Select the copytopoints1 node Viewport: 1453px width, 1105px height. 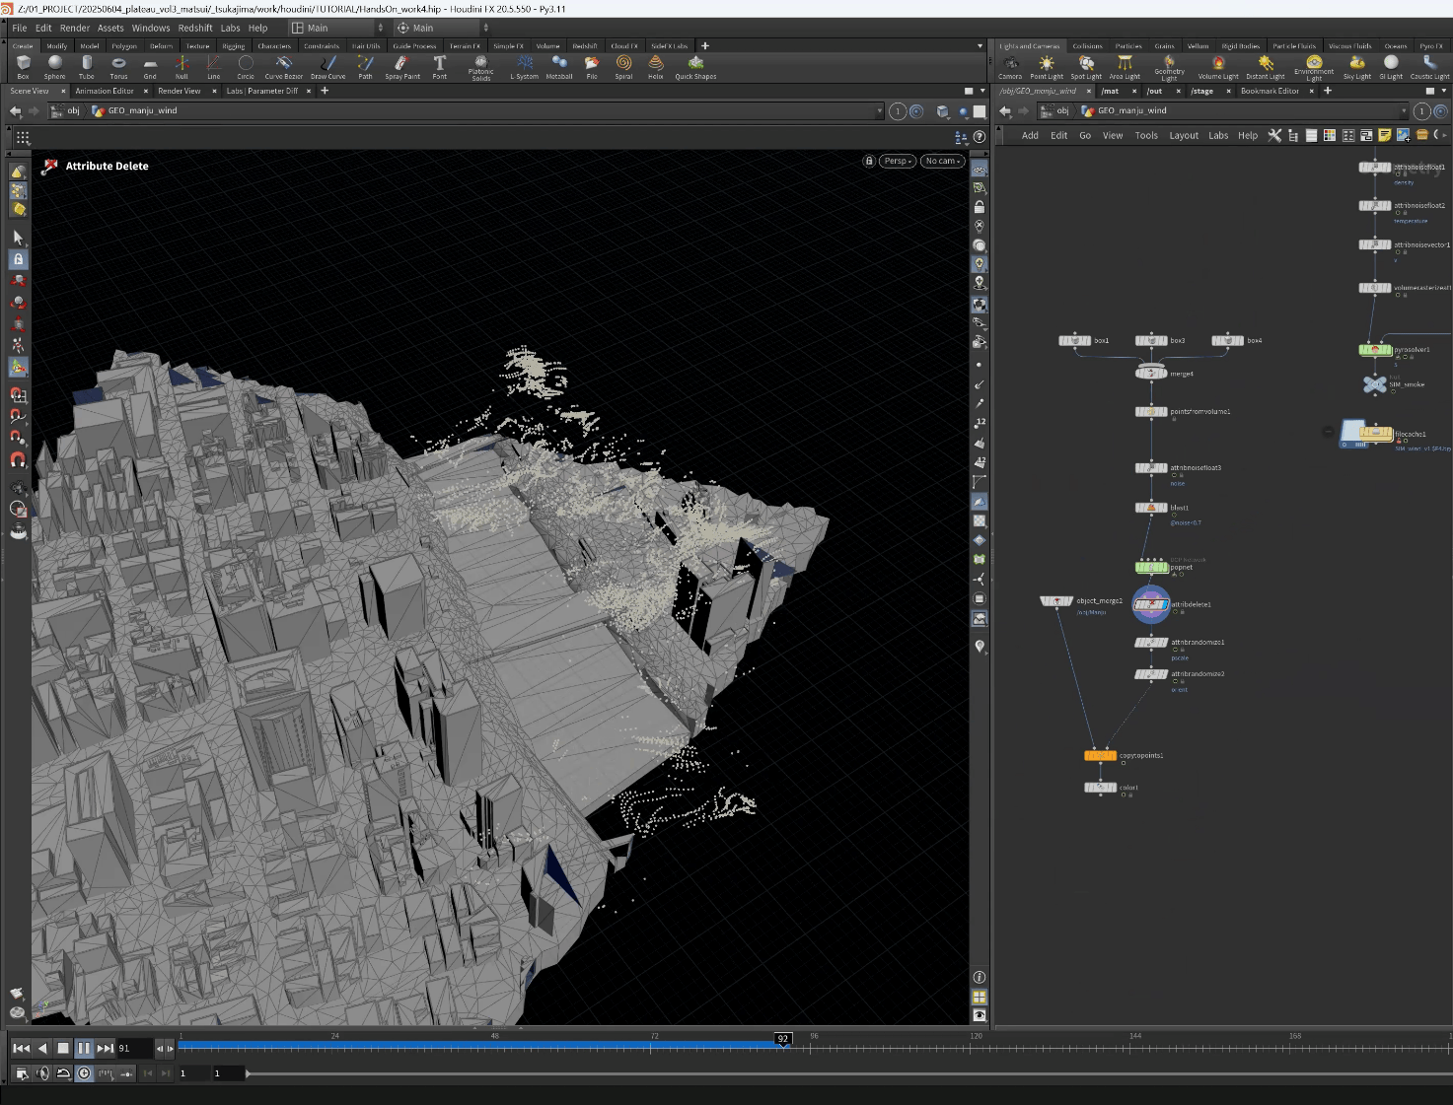1100,756
